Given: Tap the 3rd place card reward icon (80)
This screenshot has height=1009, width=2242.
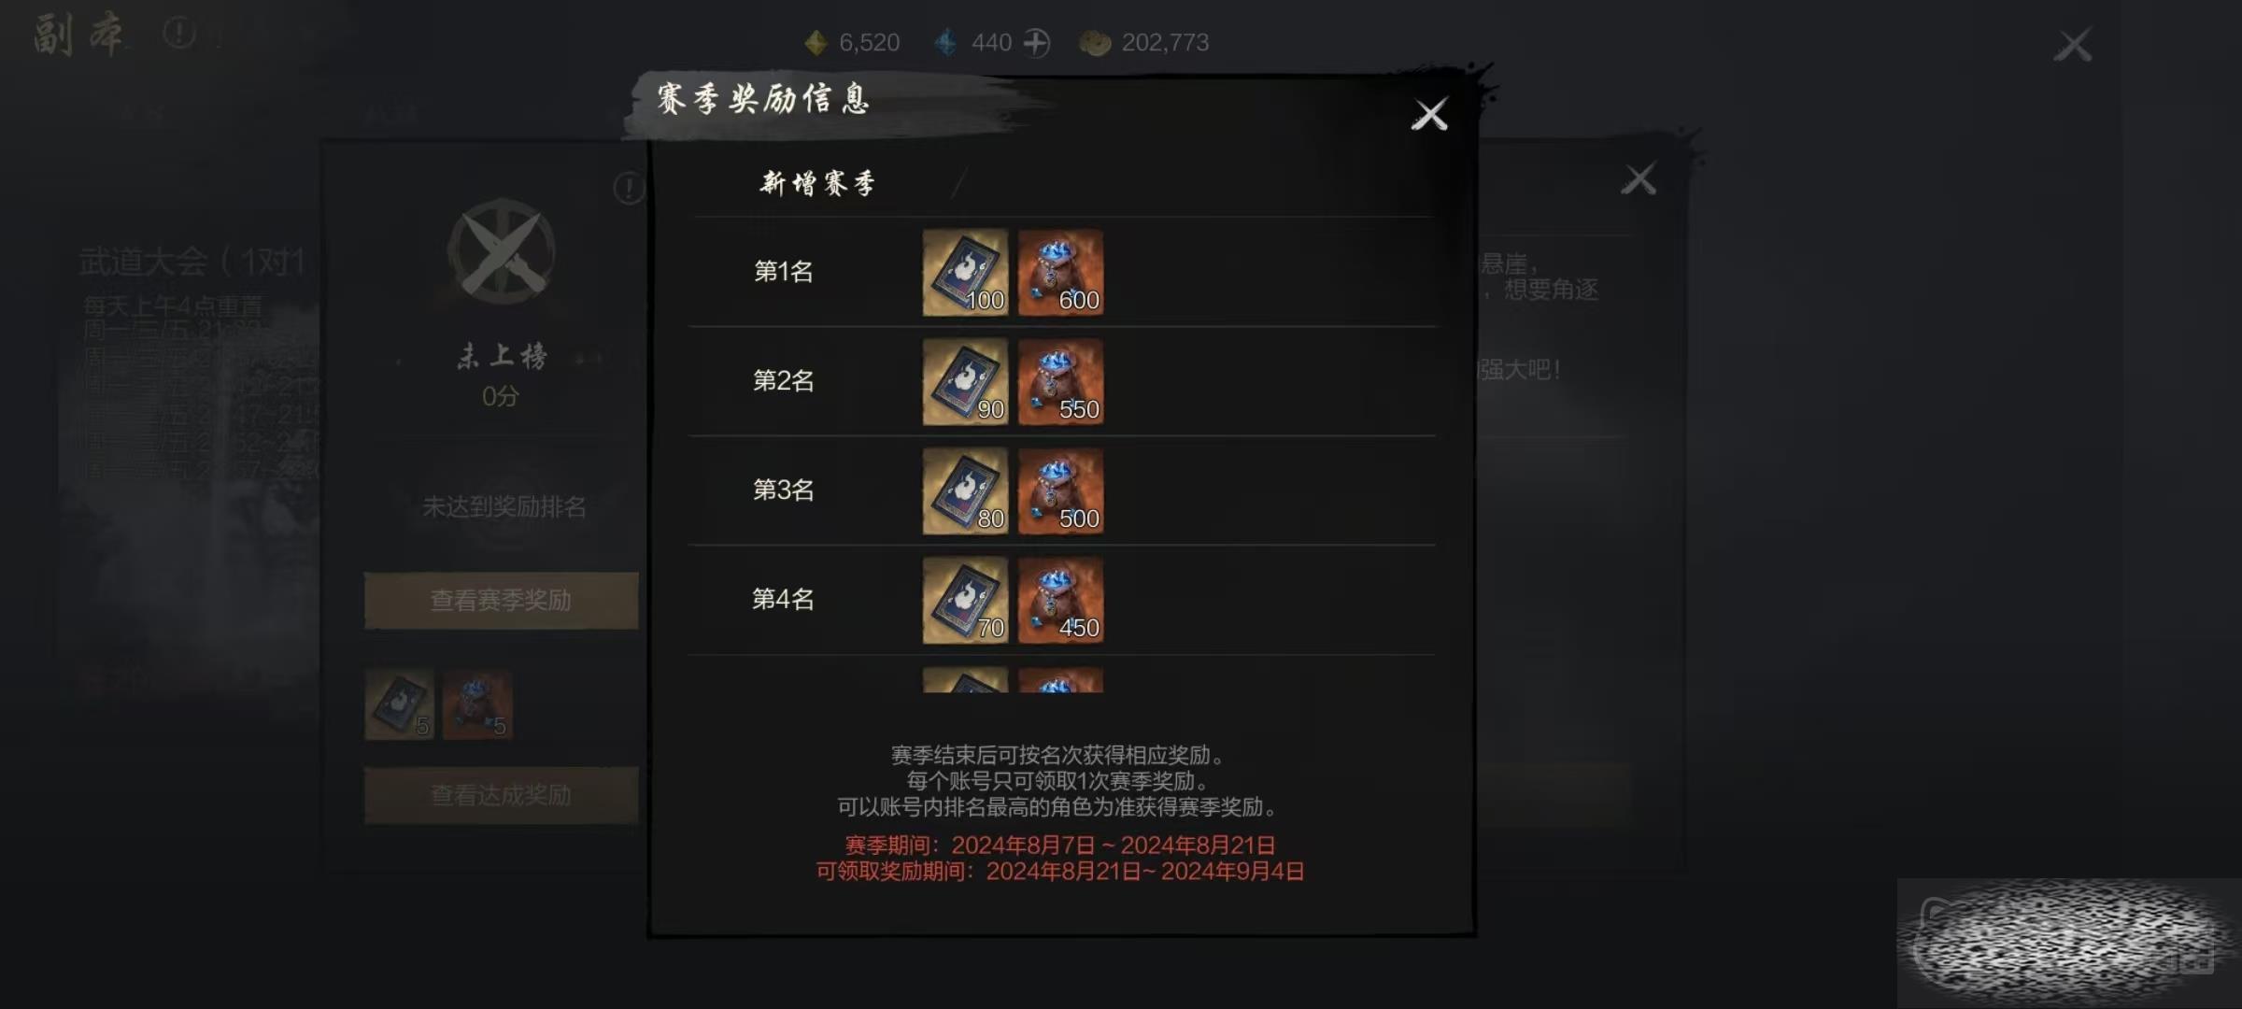Looking at the screenshot, I should [x=965, y=490].
